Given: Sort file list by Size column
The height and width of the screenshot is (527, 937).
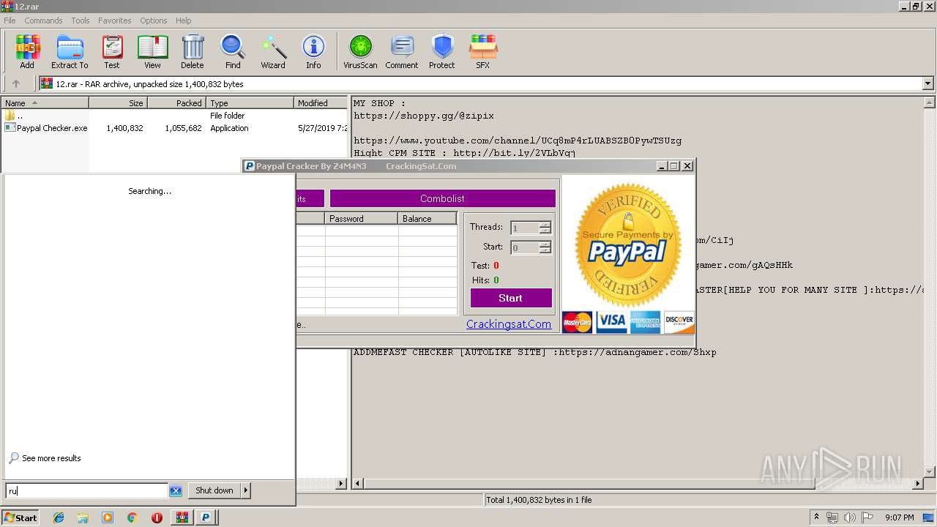Looking at the screenshot, I should click(x=118, y=103).
